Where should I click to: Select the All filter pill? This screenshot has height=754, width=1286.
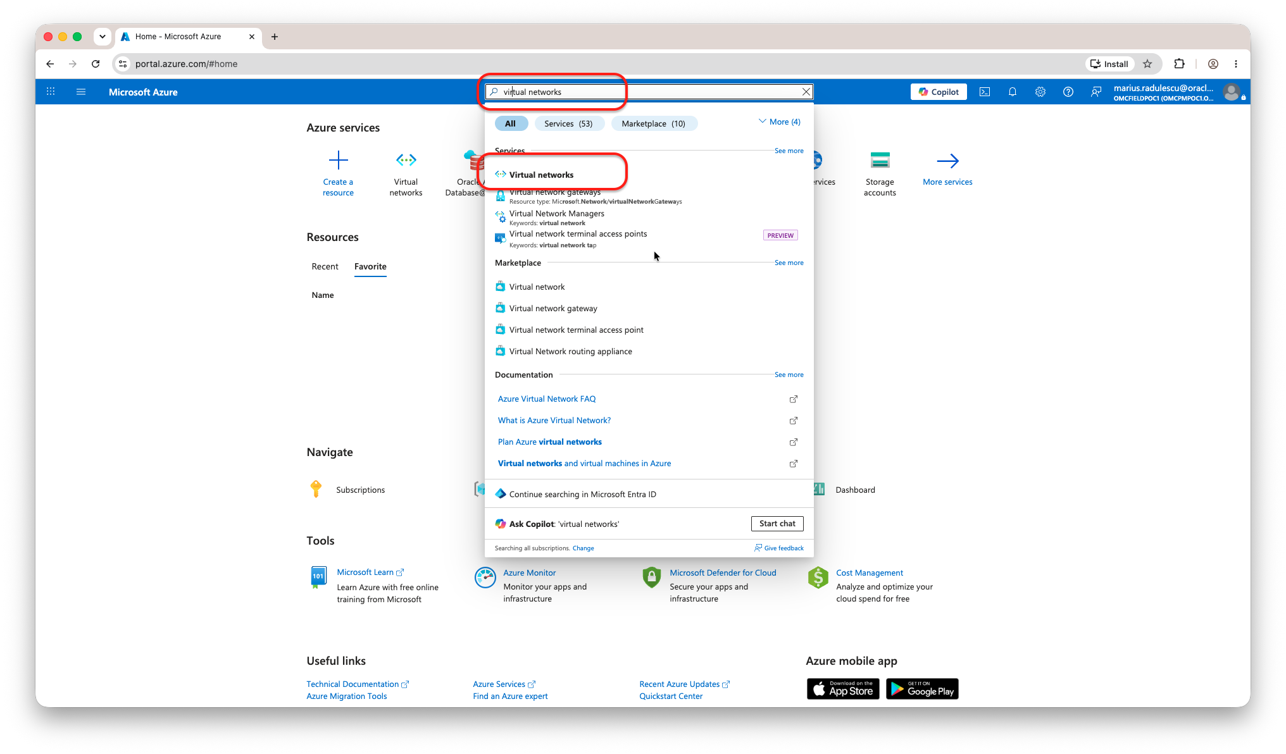[510, 123]
